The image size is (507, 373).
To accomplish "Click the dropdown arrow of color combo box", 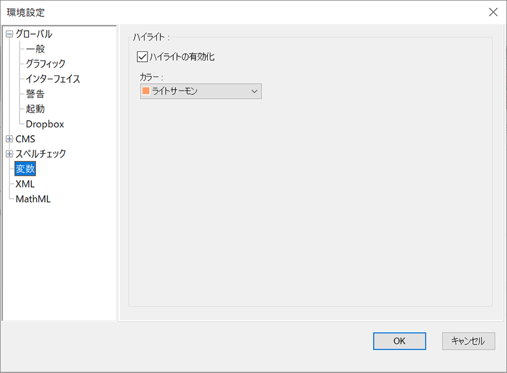I will 254,92.
